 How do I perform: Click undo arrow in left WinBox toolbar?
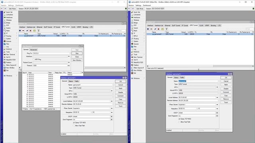(2, 9)
